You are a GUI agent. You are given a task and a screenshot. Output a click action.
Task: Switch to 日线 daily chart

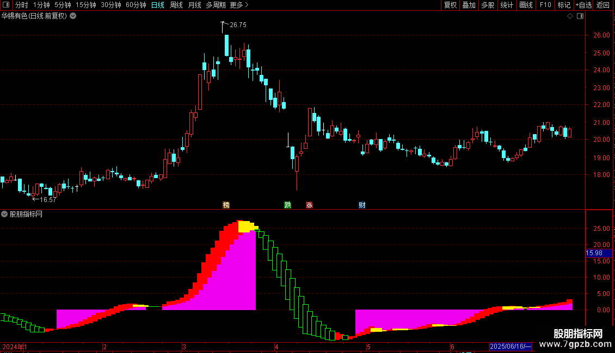coord(158,5)
